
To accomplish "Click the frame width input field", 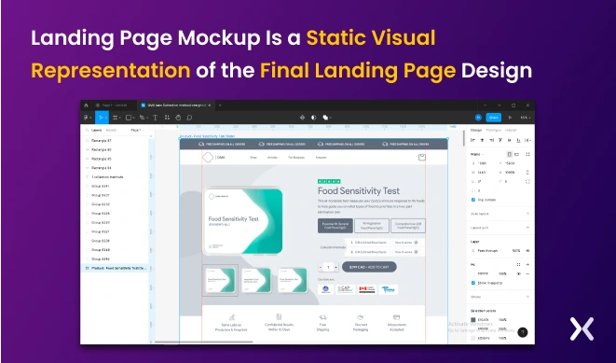I will click(482, 173).
